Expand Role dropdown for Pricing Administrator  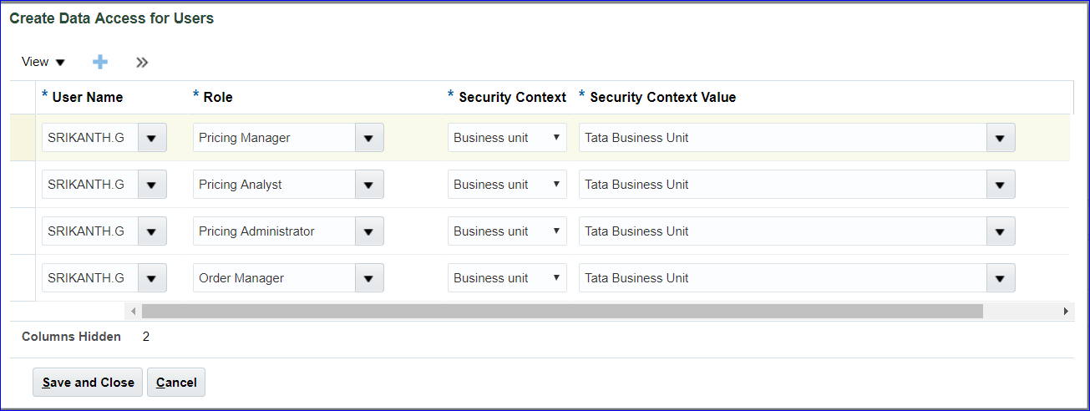click(369, 231)
